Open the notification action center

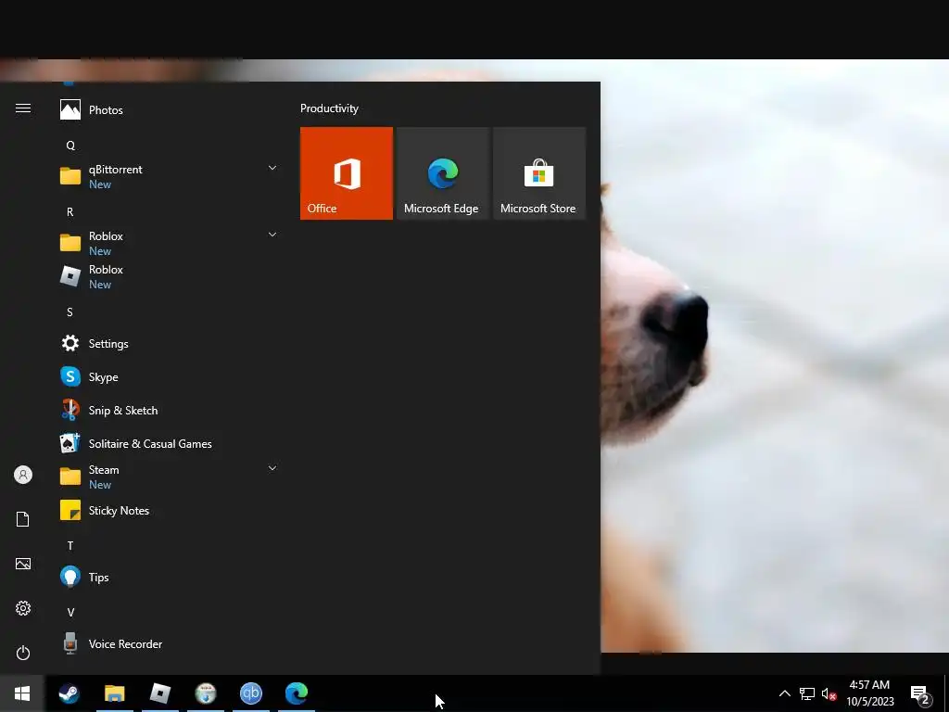pyautogui.click(x=920, y=694)
